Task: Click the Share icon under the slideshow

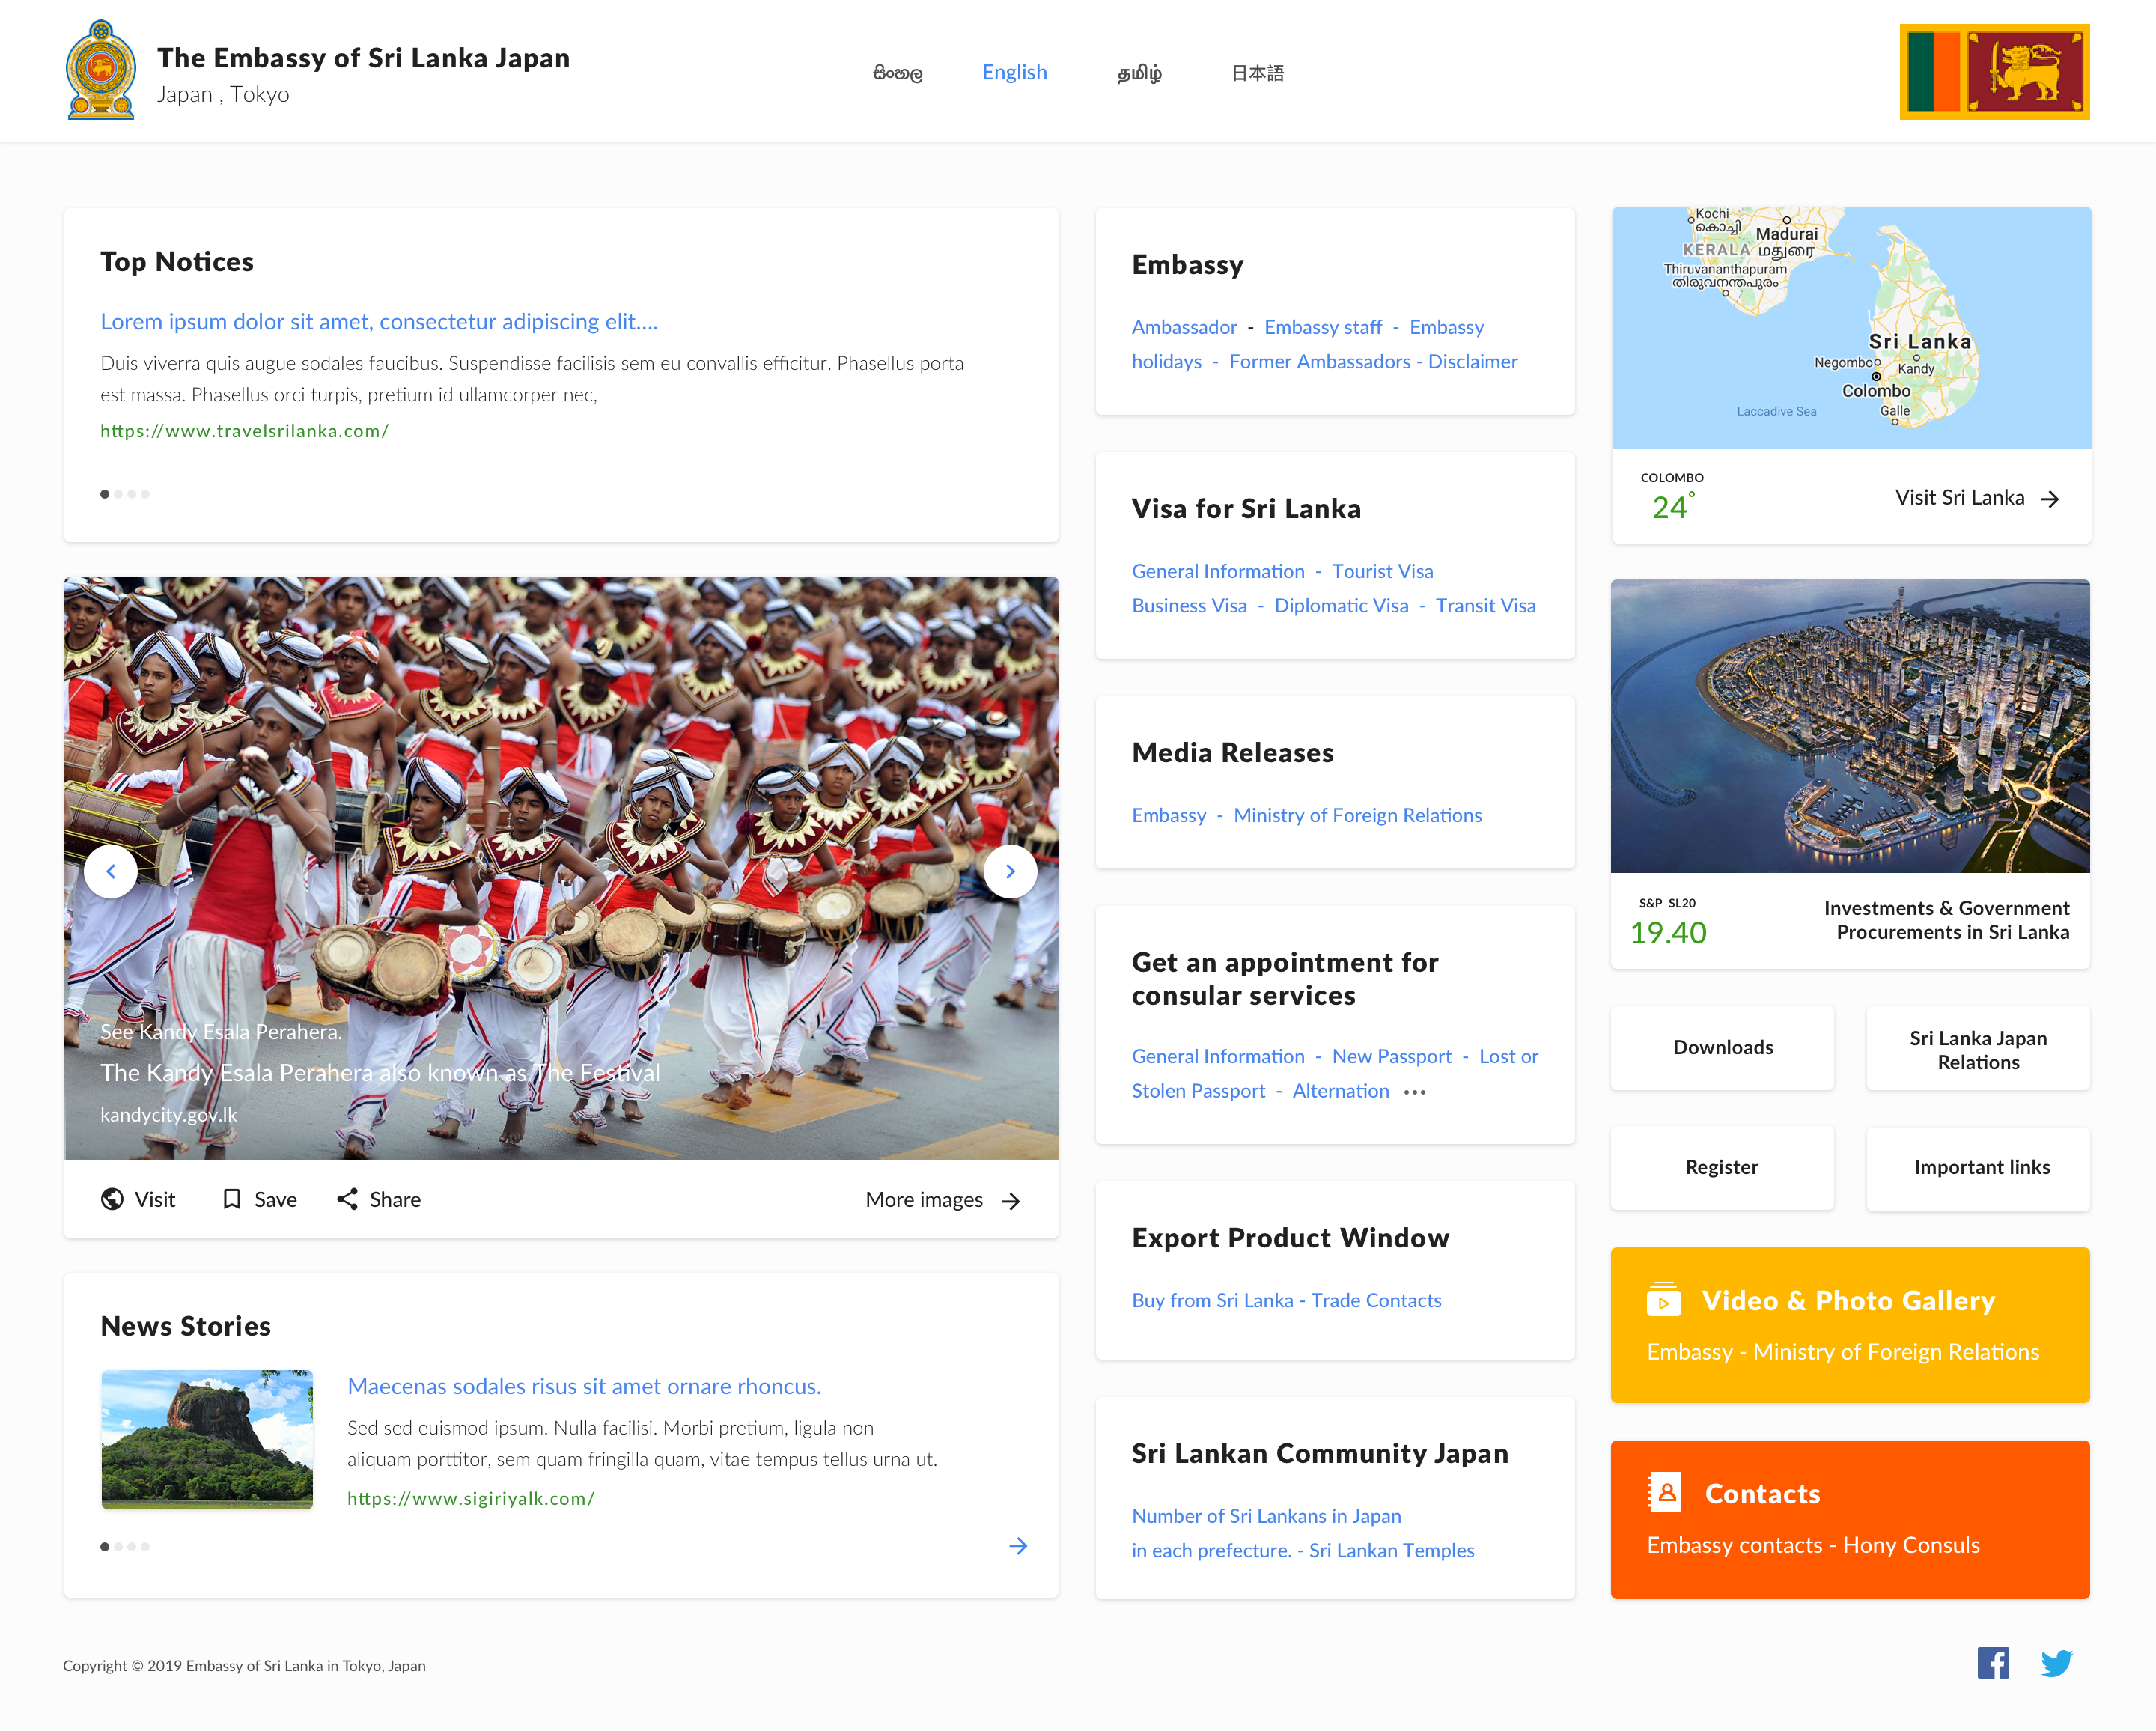Action: (347, 1199)
